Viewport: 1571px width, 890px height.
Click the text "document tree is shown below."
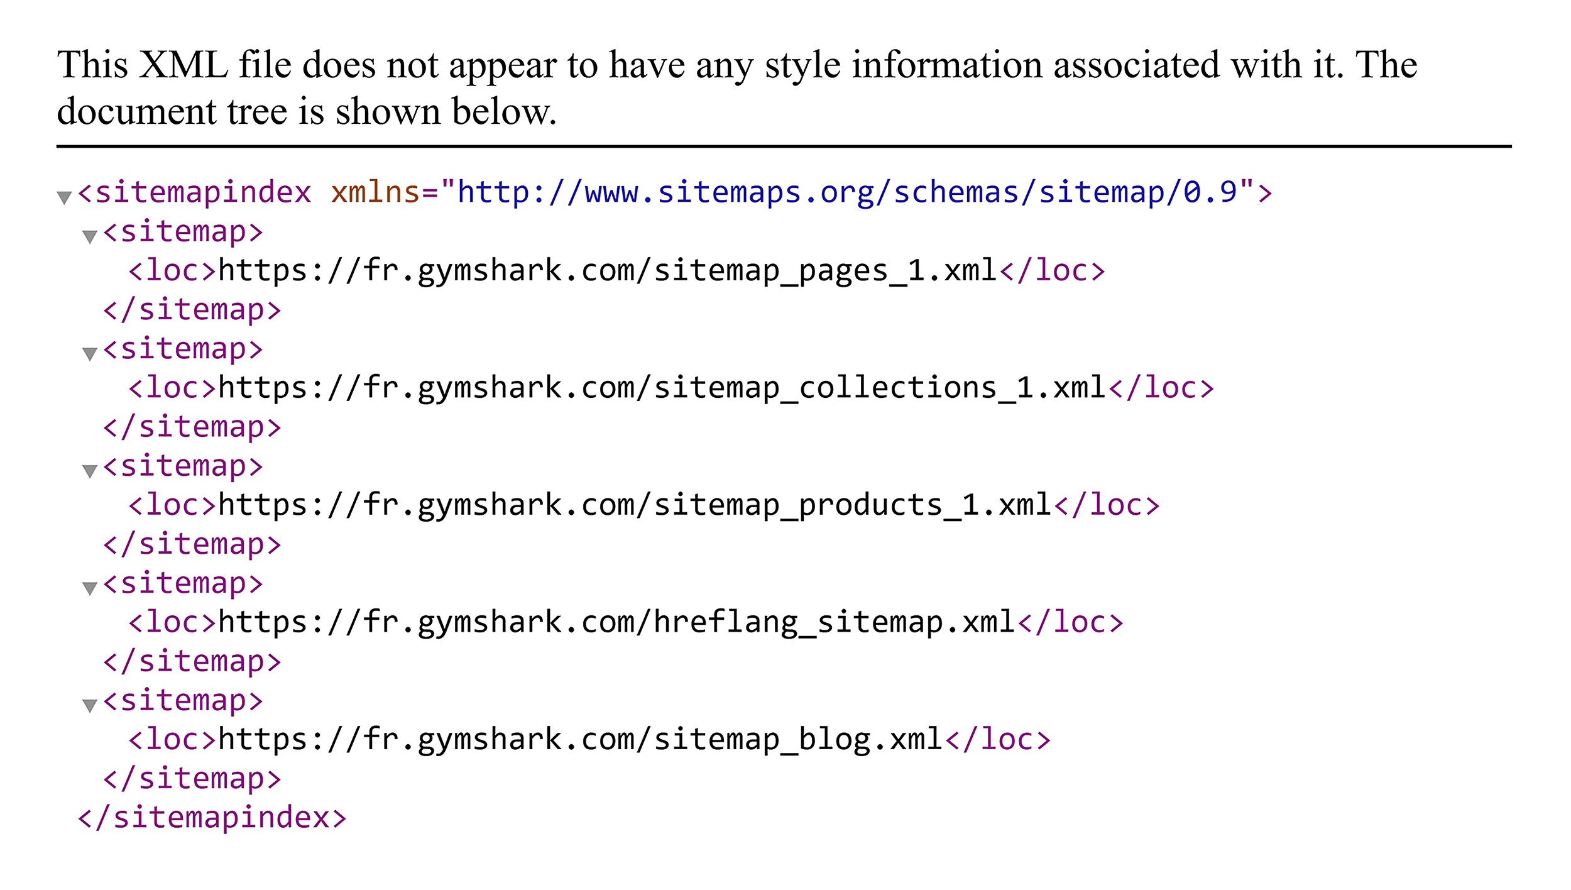tap(307, 112)
